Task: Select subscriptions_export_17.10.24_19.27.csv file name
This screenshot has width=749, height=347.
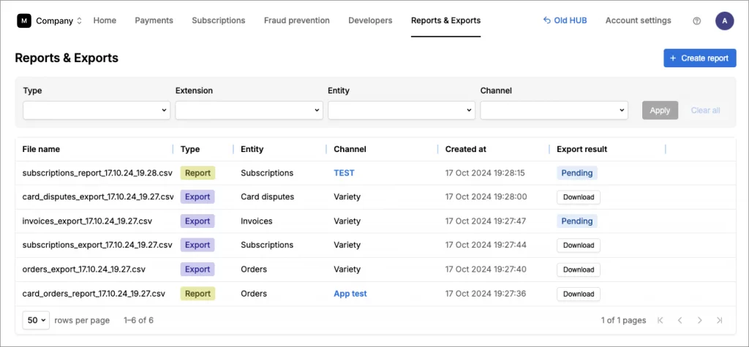Action: pyautogui.click(x=97, y=245)
